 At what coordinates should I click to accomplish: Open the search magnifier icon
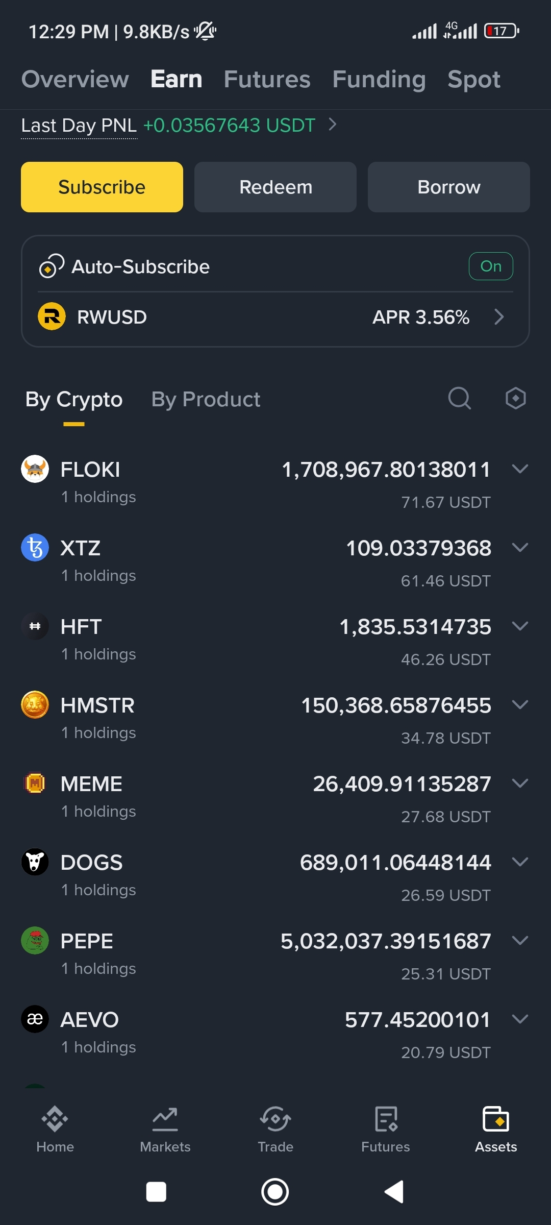click(x=459, y=398)
